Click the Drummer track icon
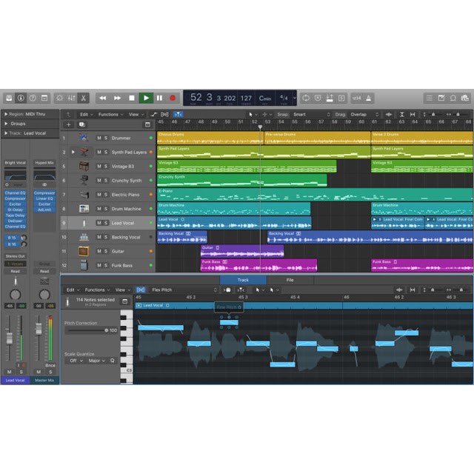Screen dimensions: 474x474 [84, 138]
